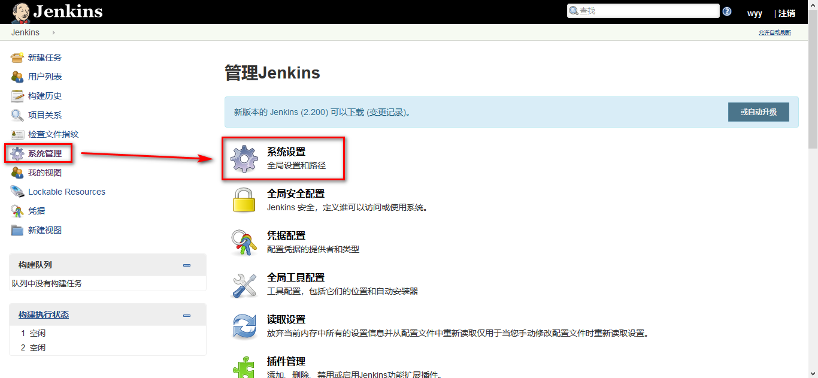Open 新建任务 in the sidebar

pos(45,58)
